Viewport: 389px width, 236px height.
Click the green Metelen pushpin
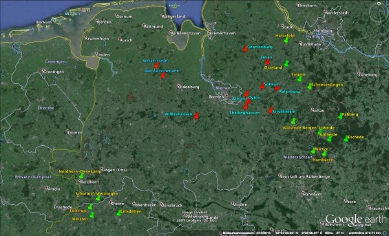coord(92,215)
